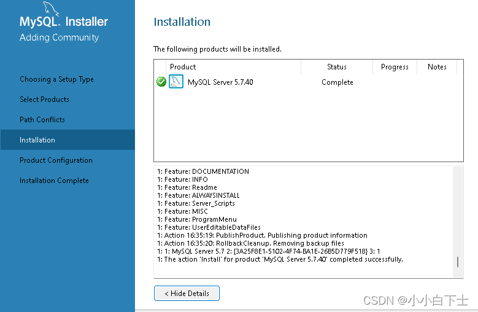Viewport: 478px width, 312px height.
Task: Click the MySQL dolphin logo
Action: [51, 8]
